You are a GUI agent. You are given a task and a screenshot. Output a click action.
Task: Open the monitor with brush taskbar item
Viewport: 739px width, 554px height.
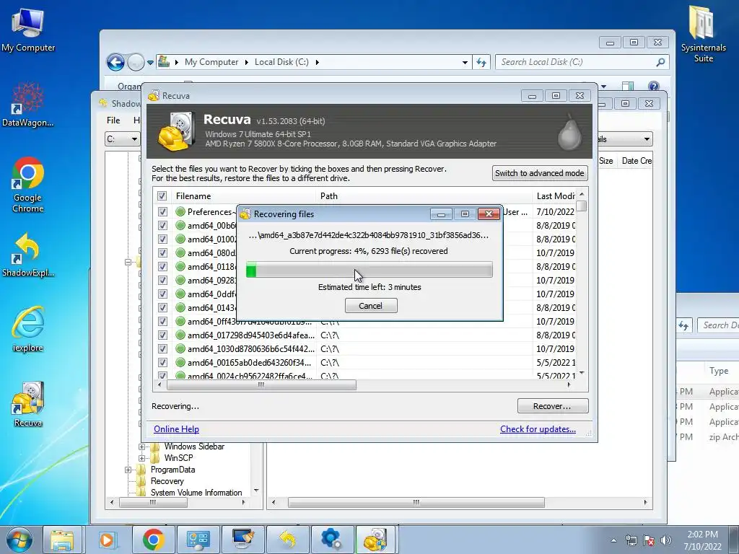(242, 540)
